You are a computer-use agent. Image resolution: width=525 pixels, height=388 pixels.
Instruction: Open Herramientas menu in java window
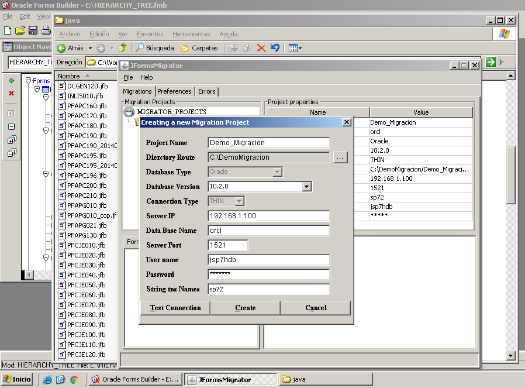tap(191, 34)
